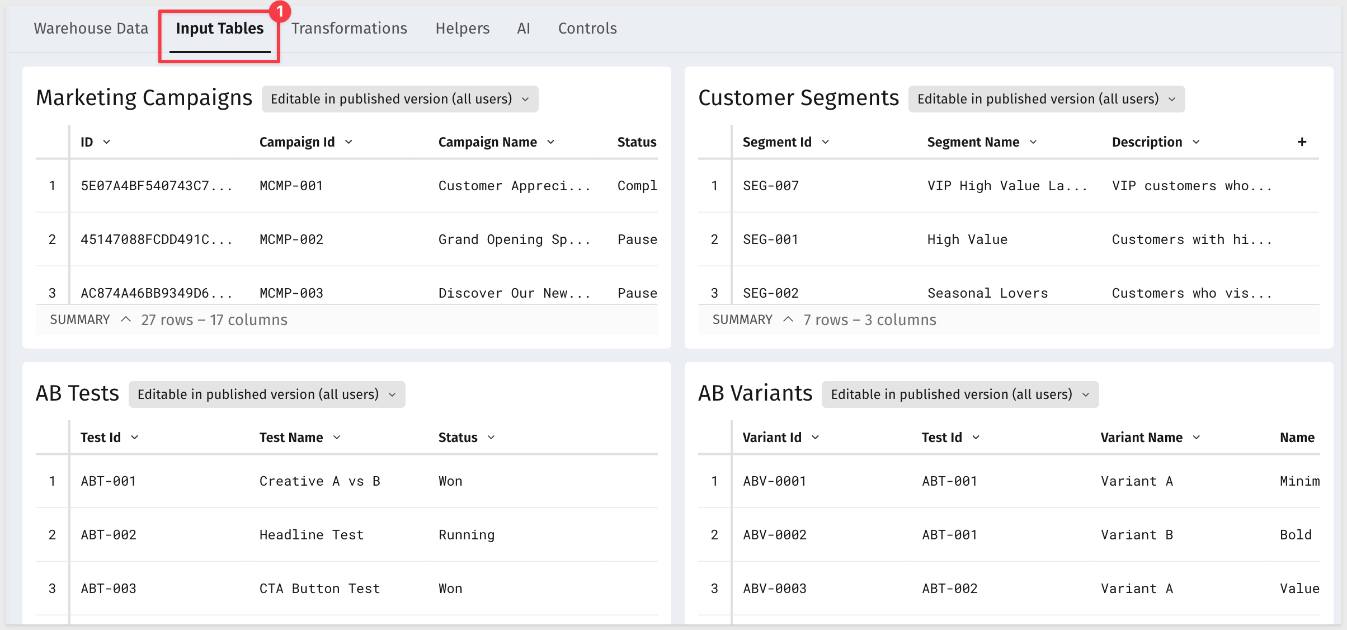Open the Helpers tab
The height and width of the screenshot is (630, 1347).
pos(463,29)
